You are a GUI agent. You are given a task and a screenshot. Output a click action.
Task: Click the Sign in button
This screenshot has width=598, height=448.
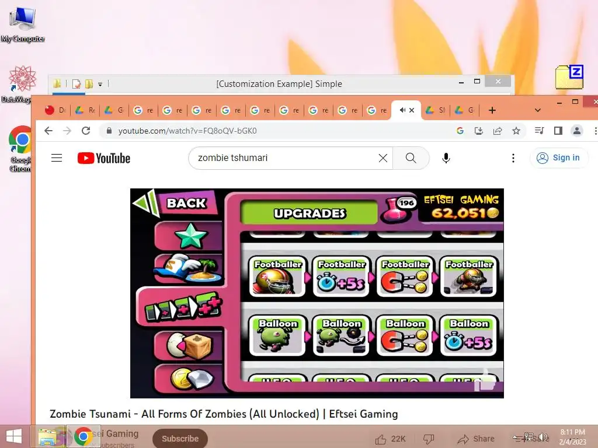(x=559, y=157)
